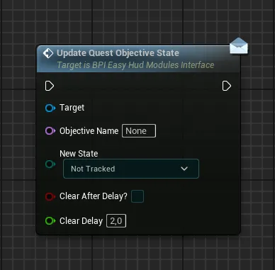Select the blue Target input pin
This screenshot has width=275, height=270.
(x=50, y=108)
